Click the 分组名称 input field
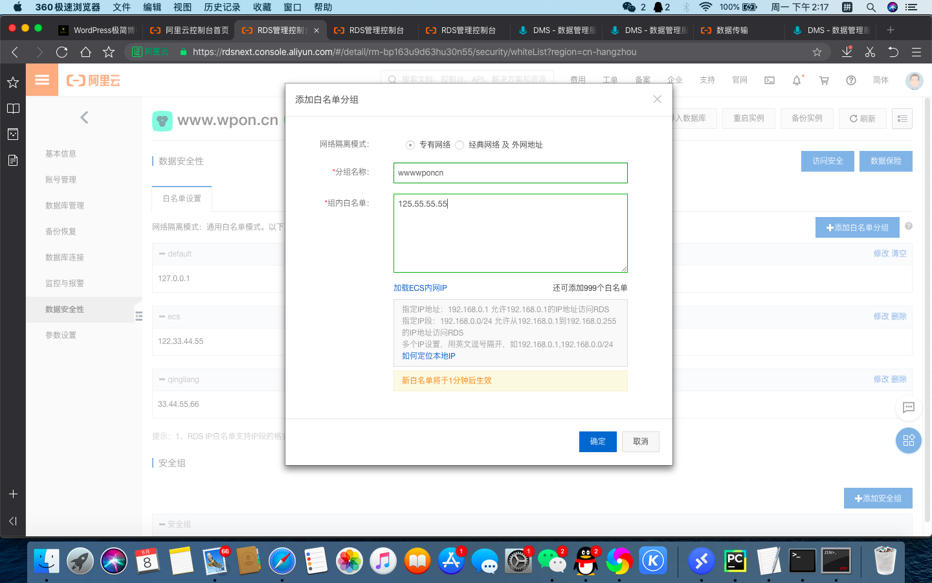The image size is (932, 583). [511, 173]
